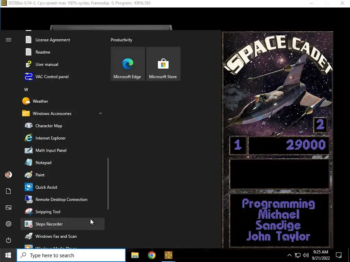Launch Windows Fax and Scan

[x=63, y=236]
